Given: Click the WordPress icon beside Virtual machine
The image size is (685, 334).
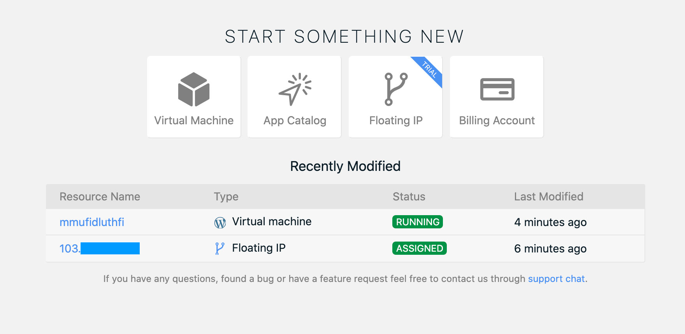Looking at the screenshot, I should coord(220,222).
